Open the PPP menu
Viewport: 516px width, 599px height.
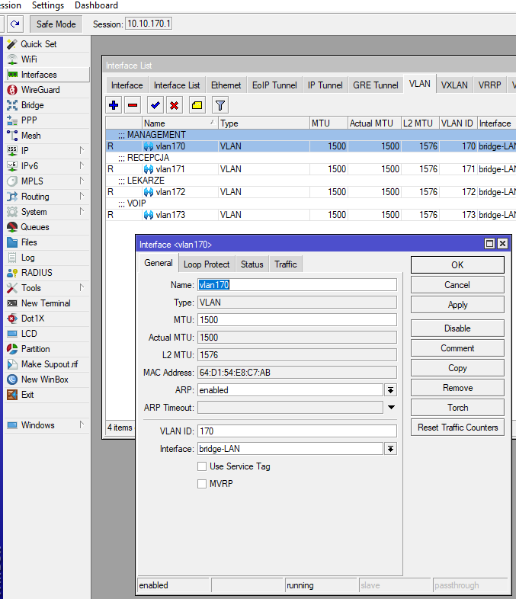47,120
